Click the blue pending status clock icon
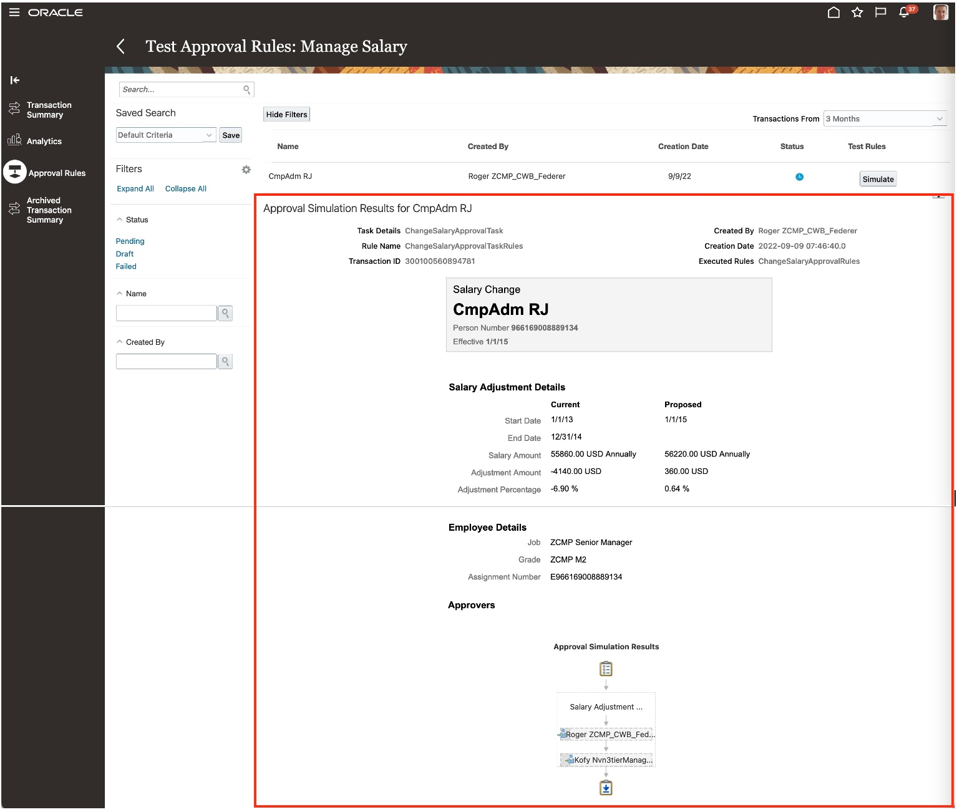This screenshot has width=957, height=812. 799,177
